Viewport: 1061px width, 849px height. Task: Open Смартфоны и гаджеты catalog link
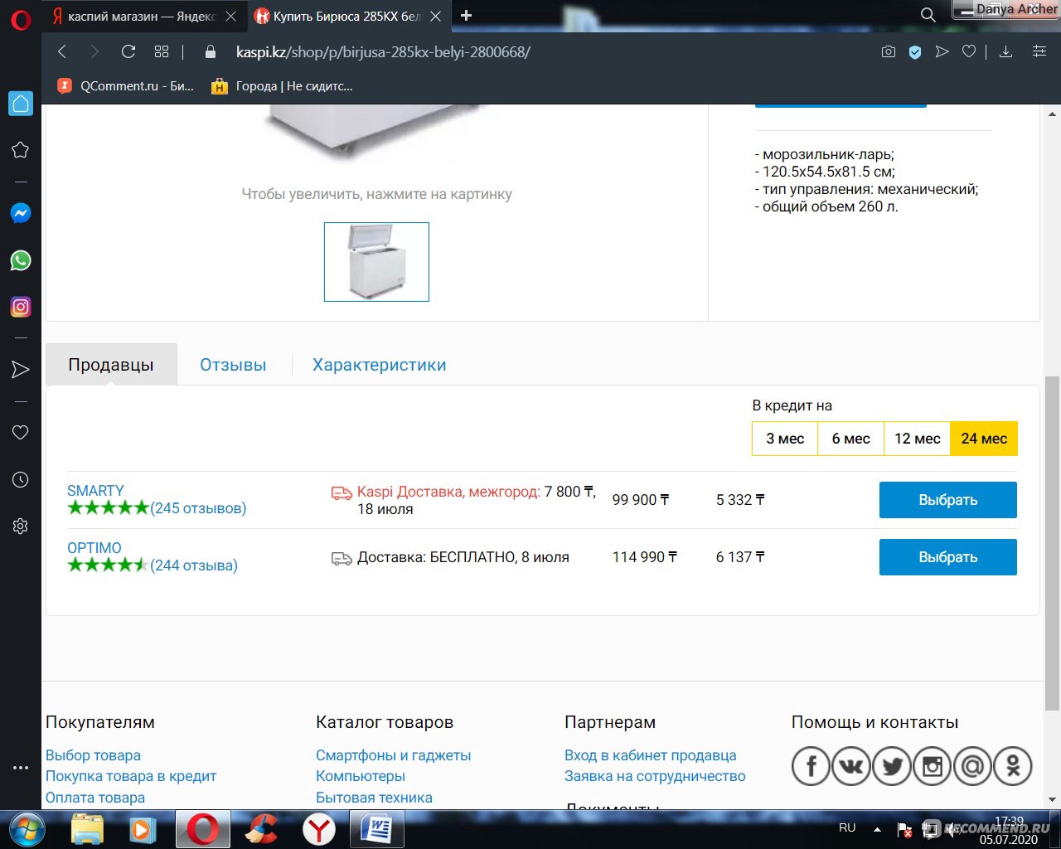393,755
